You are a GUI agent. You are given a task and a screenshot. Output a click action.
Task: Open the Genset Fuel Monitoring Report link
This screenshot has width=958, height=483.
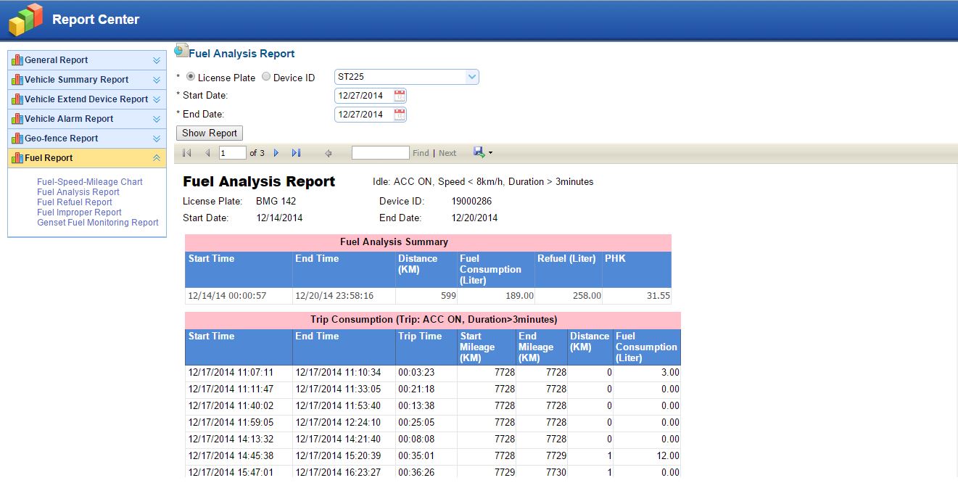(98, 223)
